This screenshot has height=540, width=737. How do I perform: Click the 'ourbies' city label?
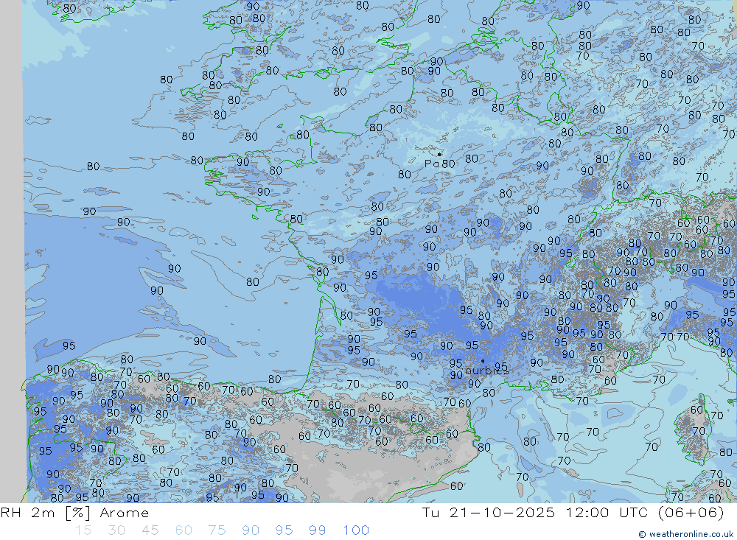(487, 371)
